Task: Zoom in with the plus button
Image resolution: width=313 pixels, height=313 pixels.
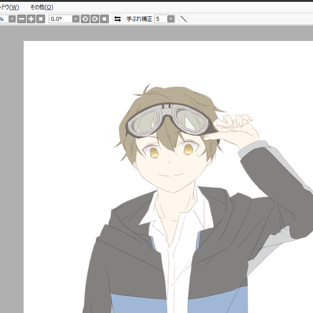Action: point(31,19)
